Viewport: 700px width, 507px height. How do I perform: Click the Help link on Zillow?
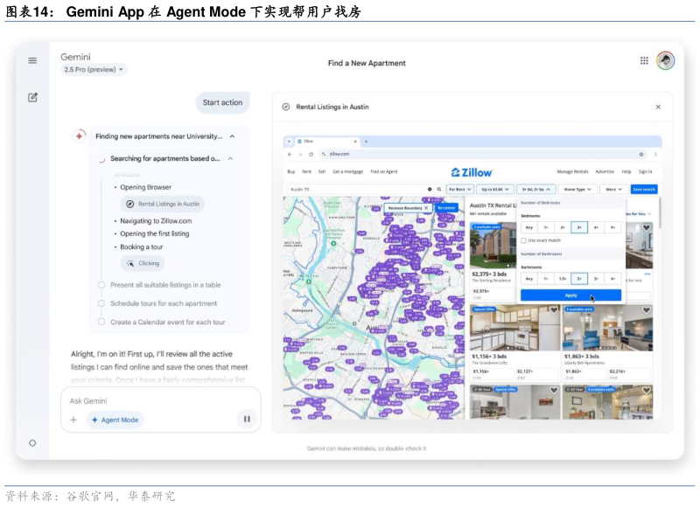coord(626,171)
